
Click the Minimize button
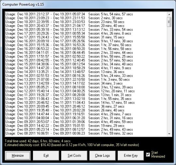(18, 156)
